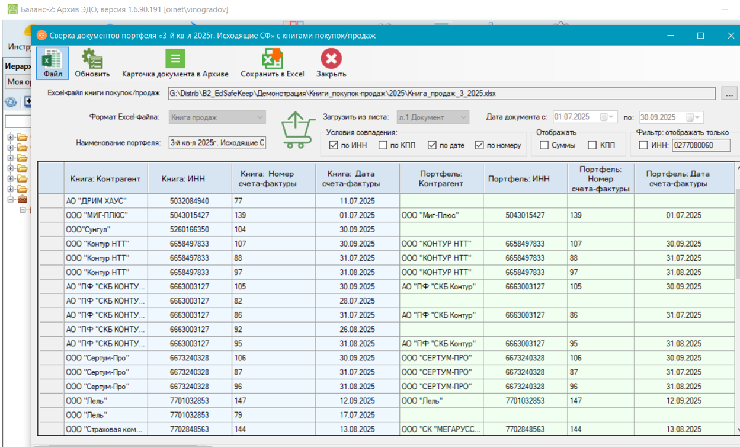Collapse the briefcase tree node

(x=11, y=200)
